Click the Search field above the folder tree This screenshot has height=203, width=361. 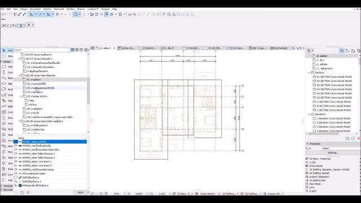[x=42, y=50]
